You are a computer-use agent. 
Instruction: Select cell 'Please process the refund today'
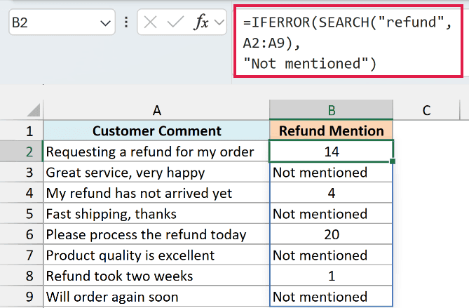156,234
